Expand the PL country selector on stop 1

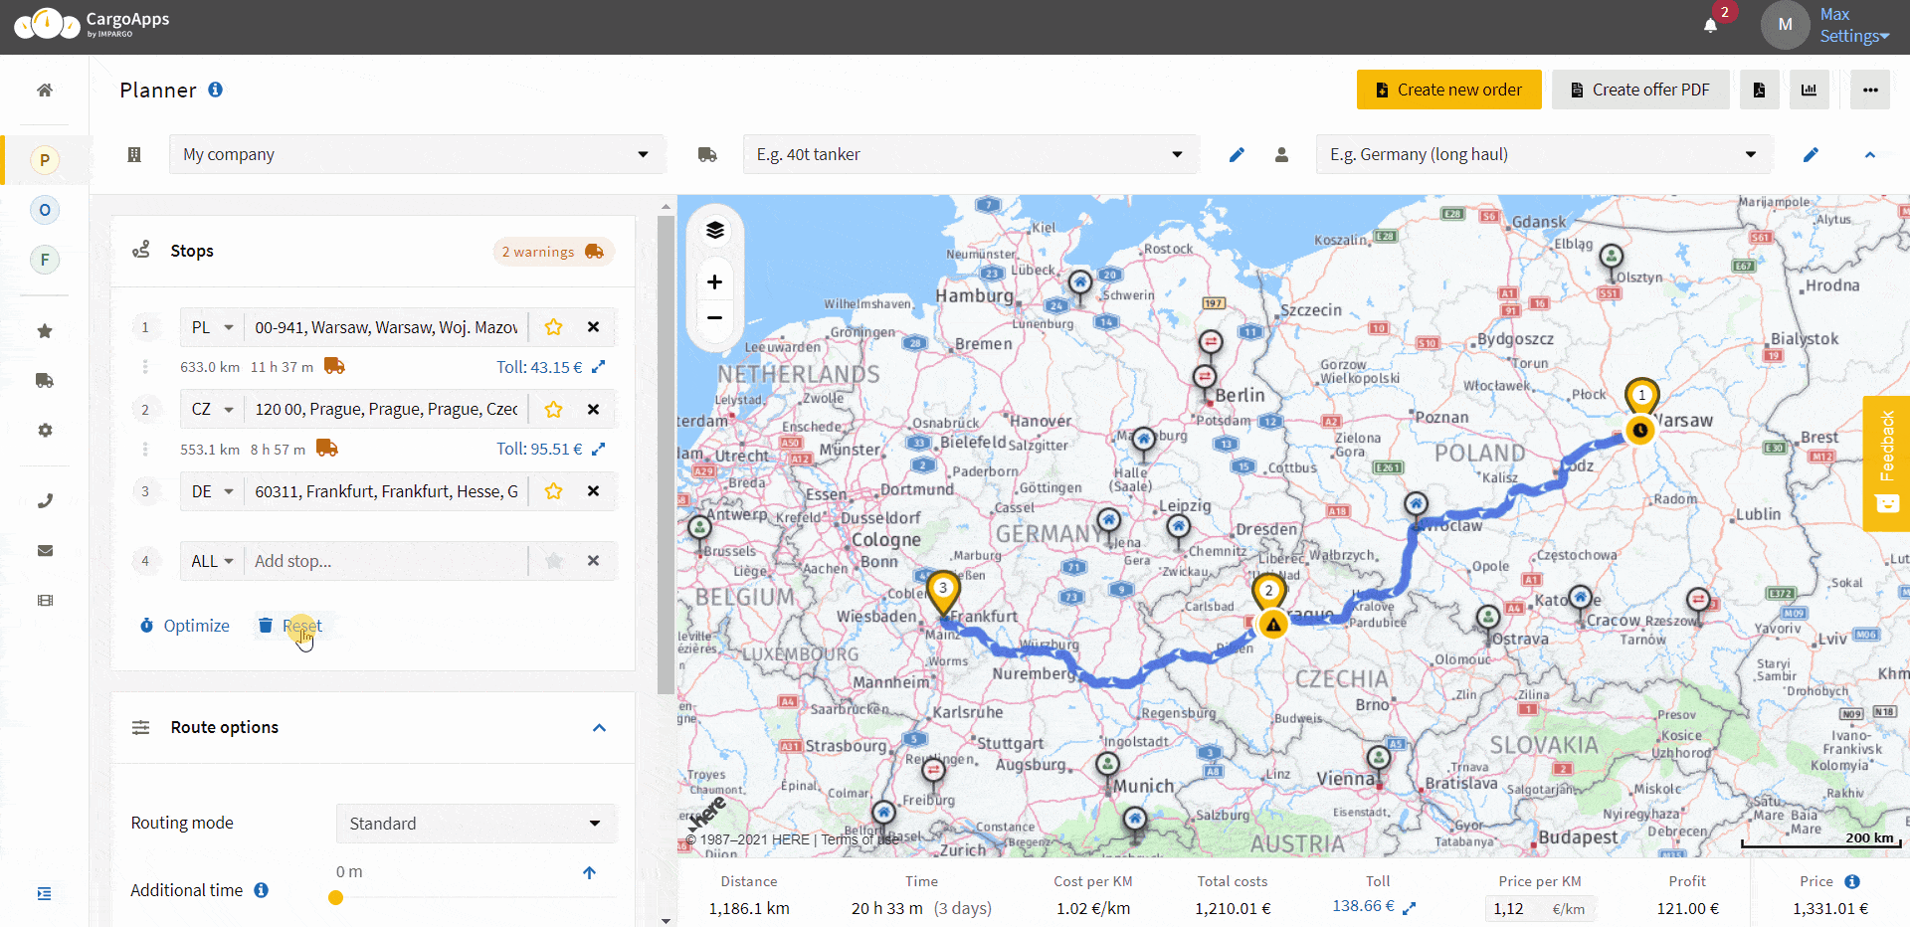(x=211, y=326)
